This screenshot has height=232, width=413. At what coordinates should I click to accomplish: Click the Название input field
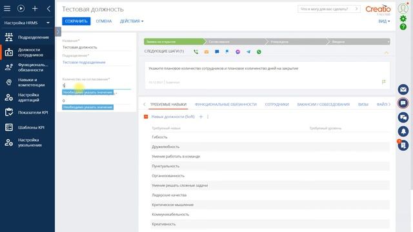tap(96, 47)
